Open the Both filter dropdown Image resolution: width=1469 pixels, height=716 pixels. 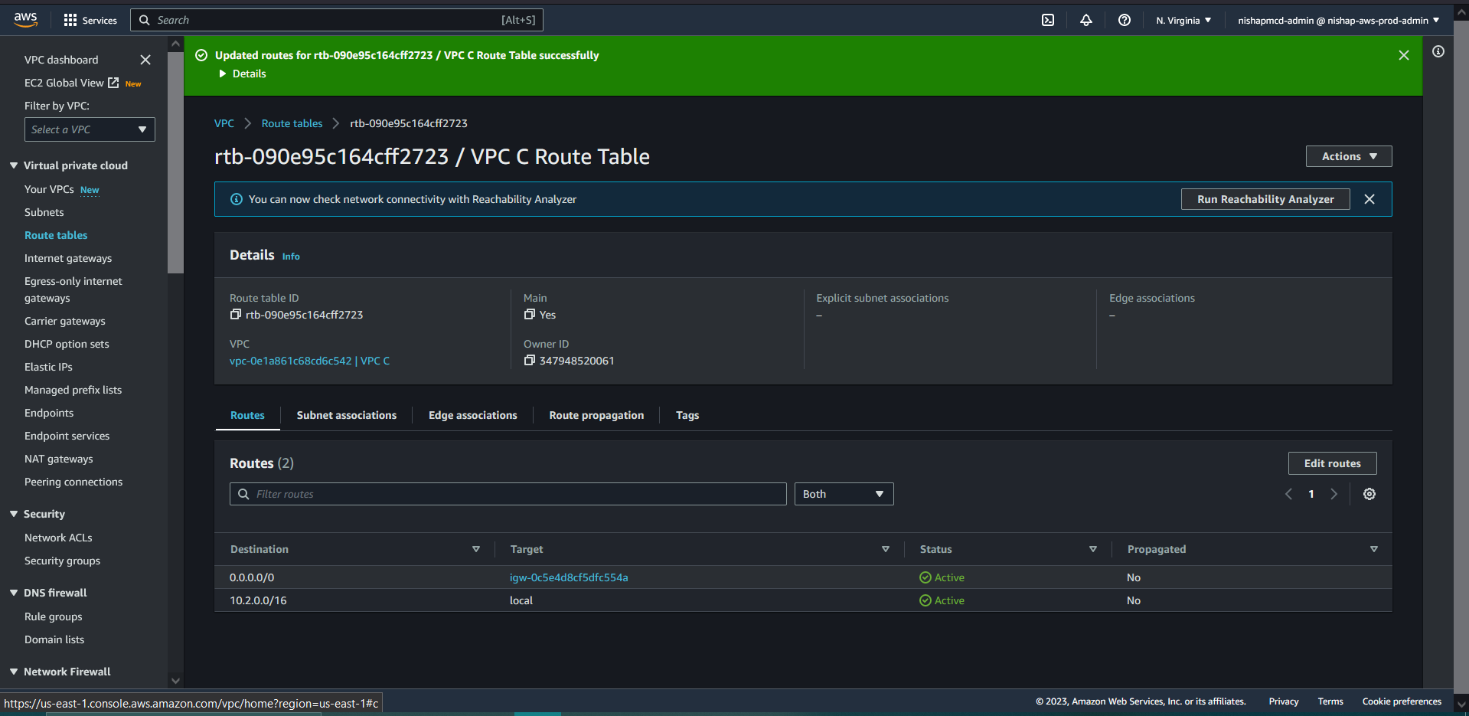[843, 494]
